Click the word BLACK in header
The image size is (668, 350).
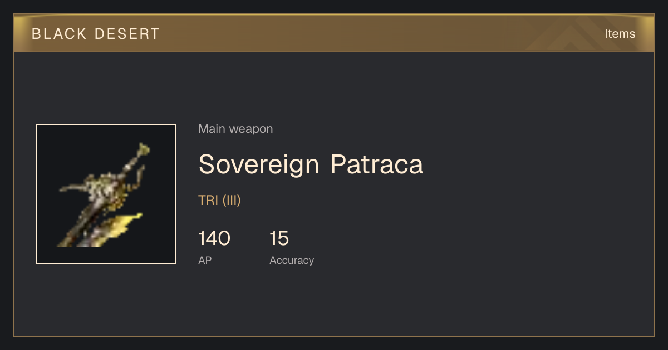(x=58, y=34)
